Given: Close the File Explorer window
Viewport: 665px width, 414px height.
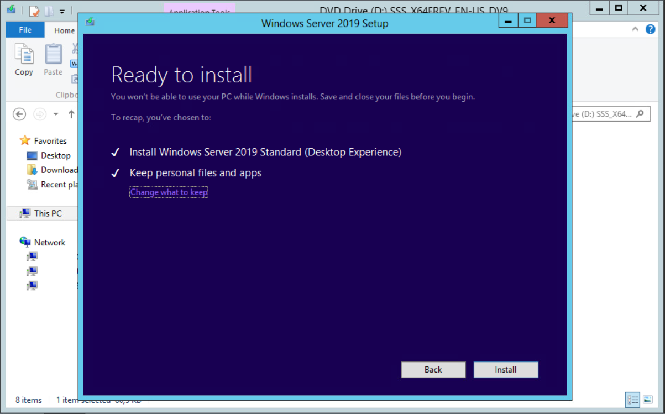Looking at the screenshot, I should coord(643,8).
